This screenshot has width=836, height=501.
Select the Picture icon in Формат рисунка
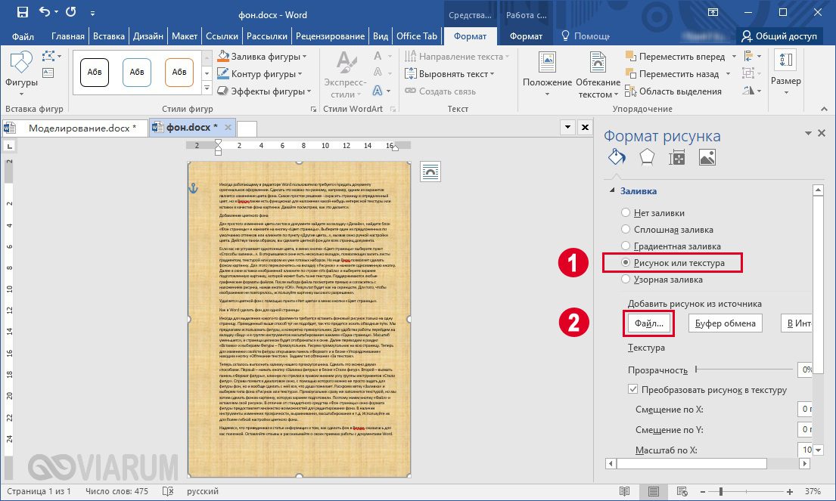coord(707,158)
